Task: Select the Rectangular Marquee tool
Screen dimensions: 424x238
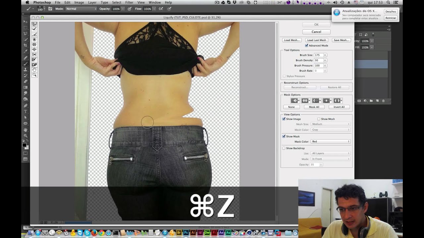Action: click(26, 27)
